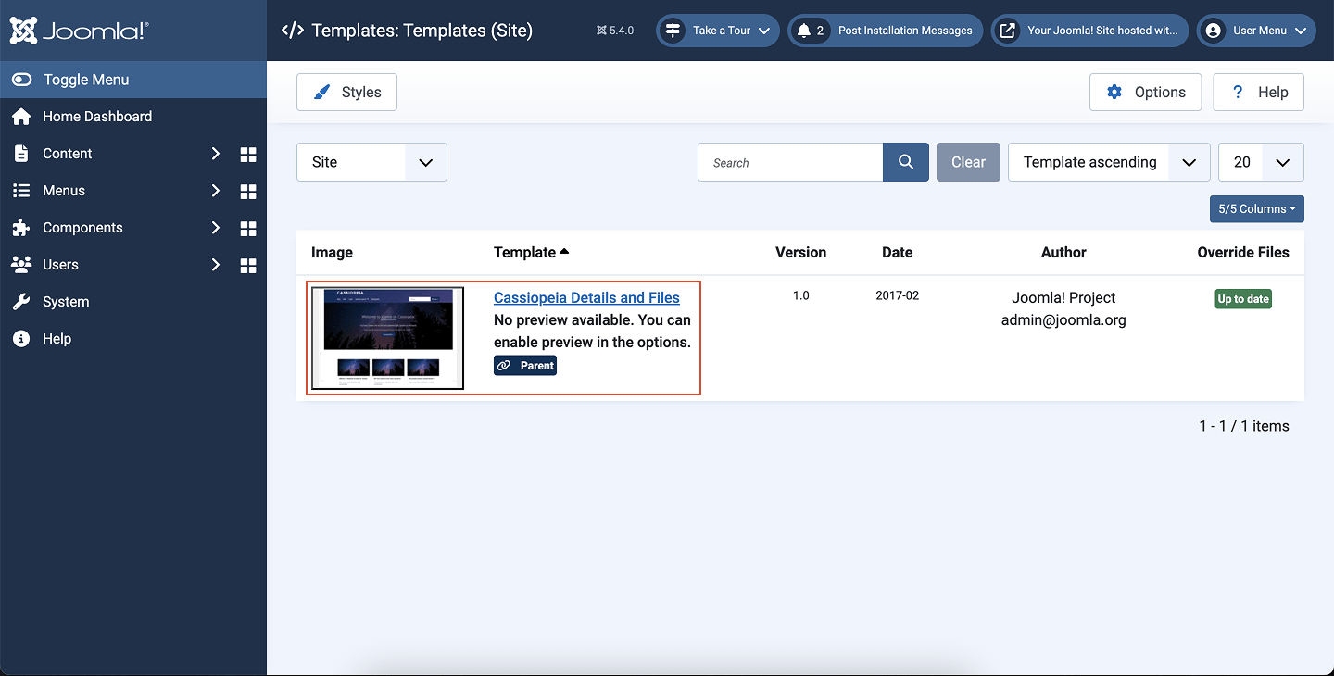
Task: Click the Parent badge
Action: click(525, 366)
